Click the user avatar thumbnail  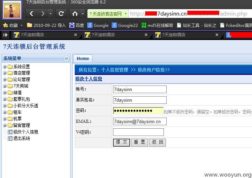coord(12,10)
